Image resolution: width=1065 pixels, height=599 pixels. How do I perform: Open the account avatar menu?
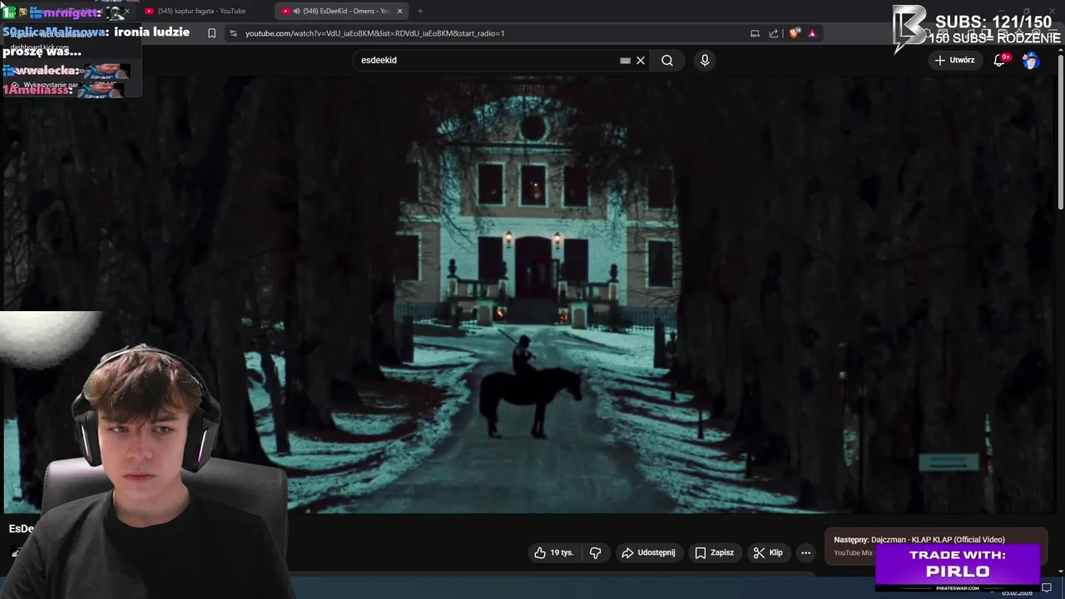(1031, 60)
